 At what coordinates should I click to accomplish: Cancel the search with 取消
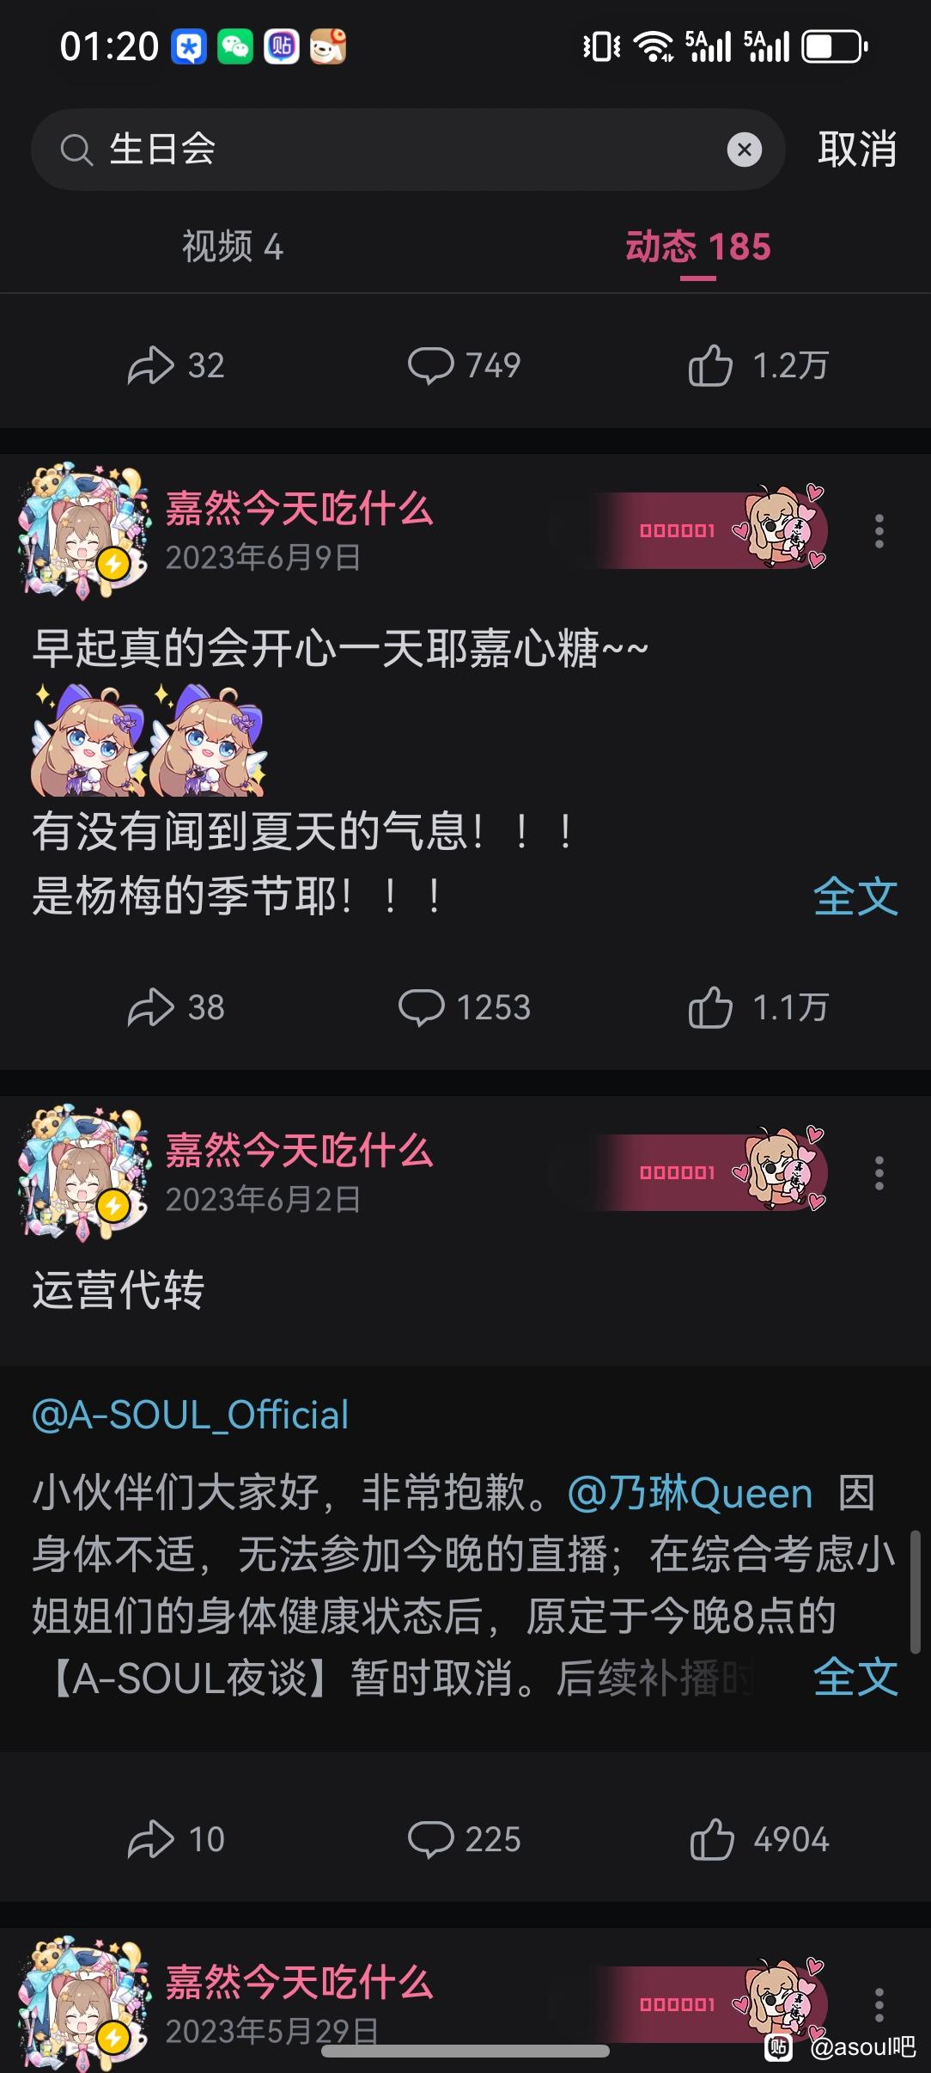click(857, 150)
